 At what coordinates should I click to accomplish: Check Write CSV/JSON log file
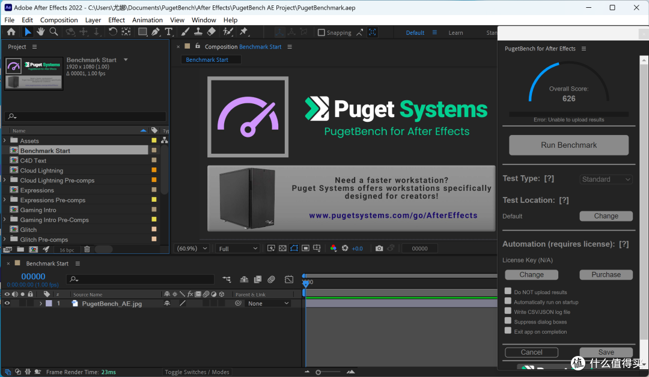coord(508,311)
